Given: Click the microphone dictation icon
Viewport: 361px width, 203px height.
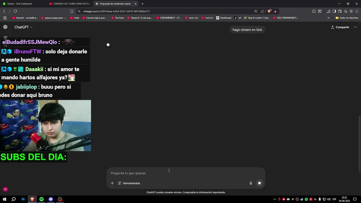Looking at the screenshot, I should tap(251, 183).
